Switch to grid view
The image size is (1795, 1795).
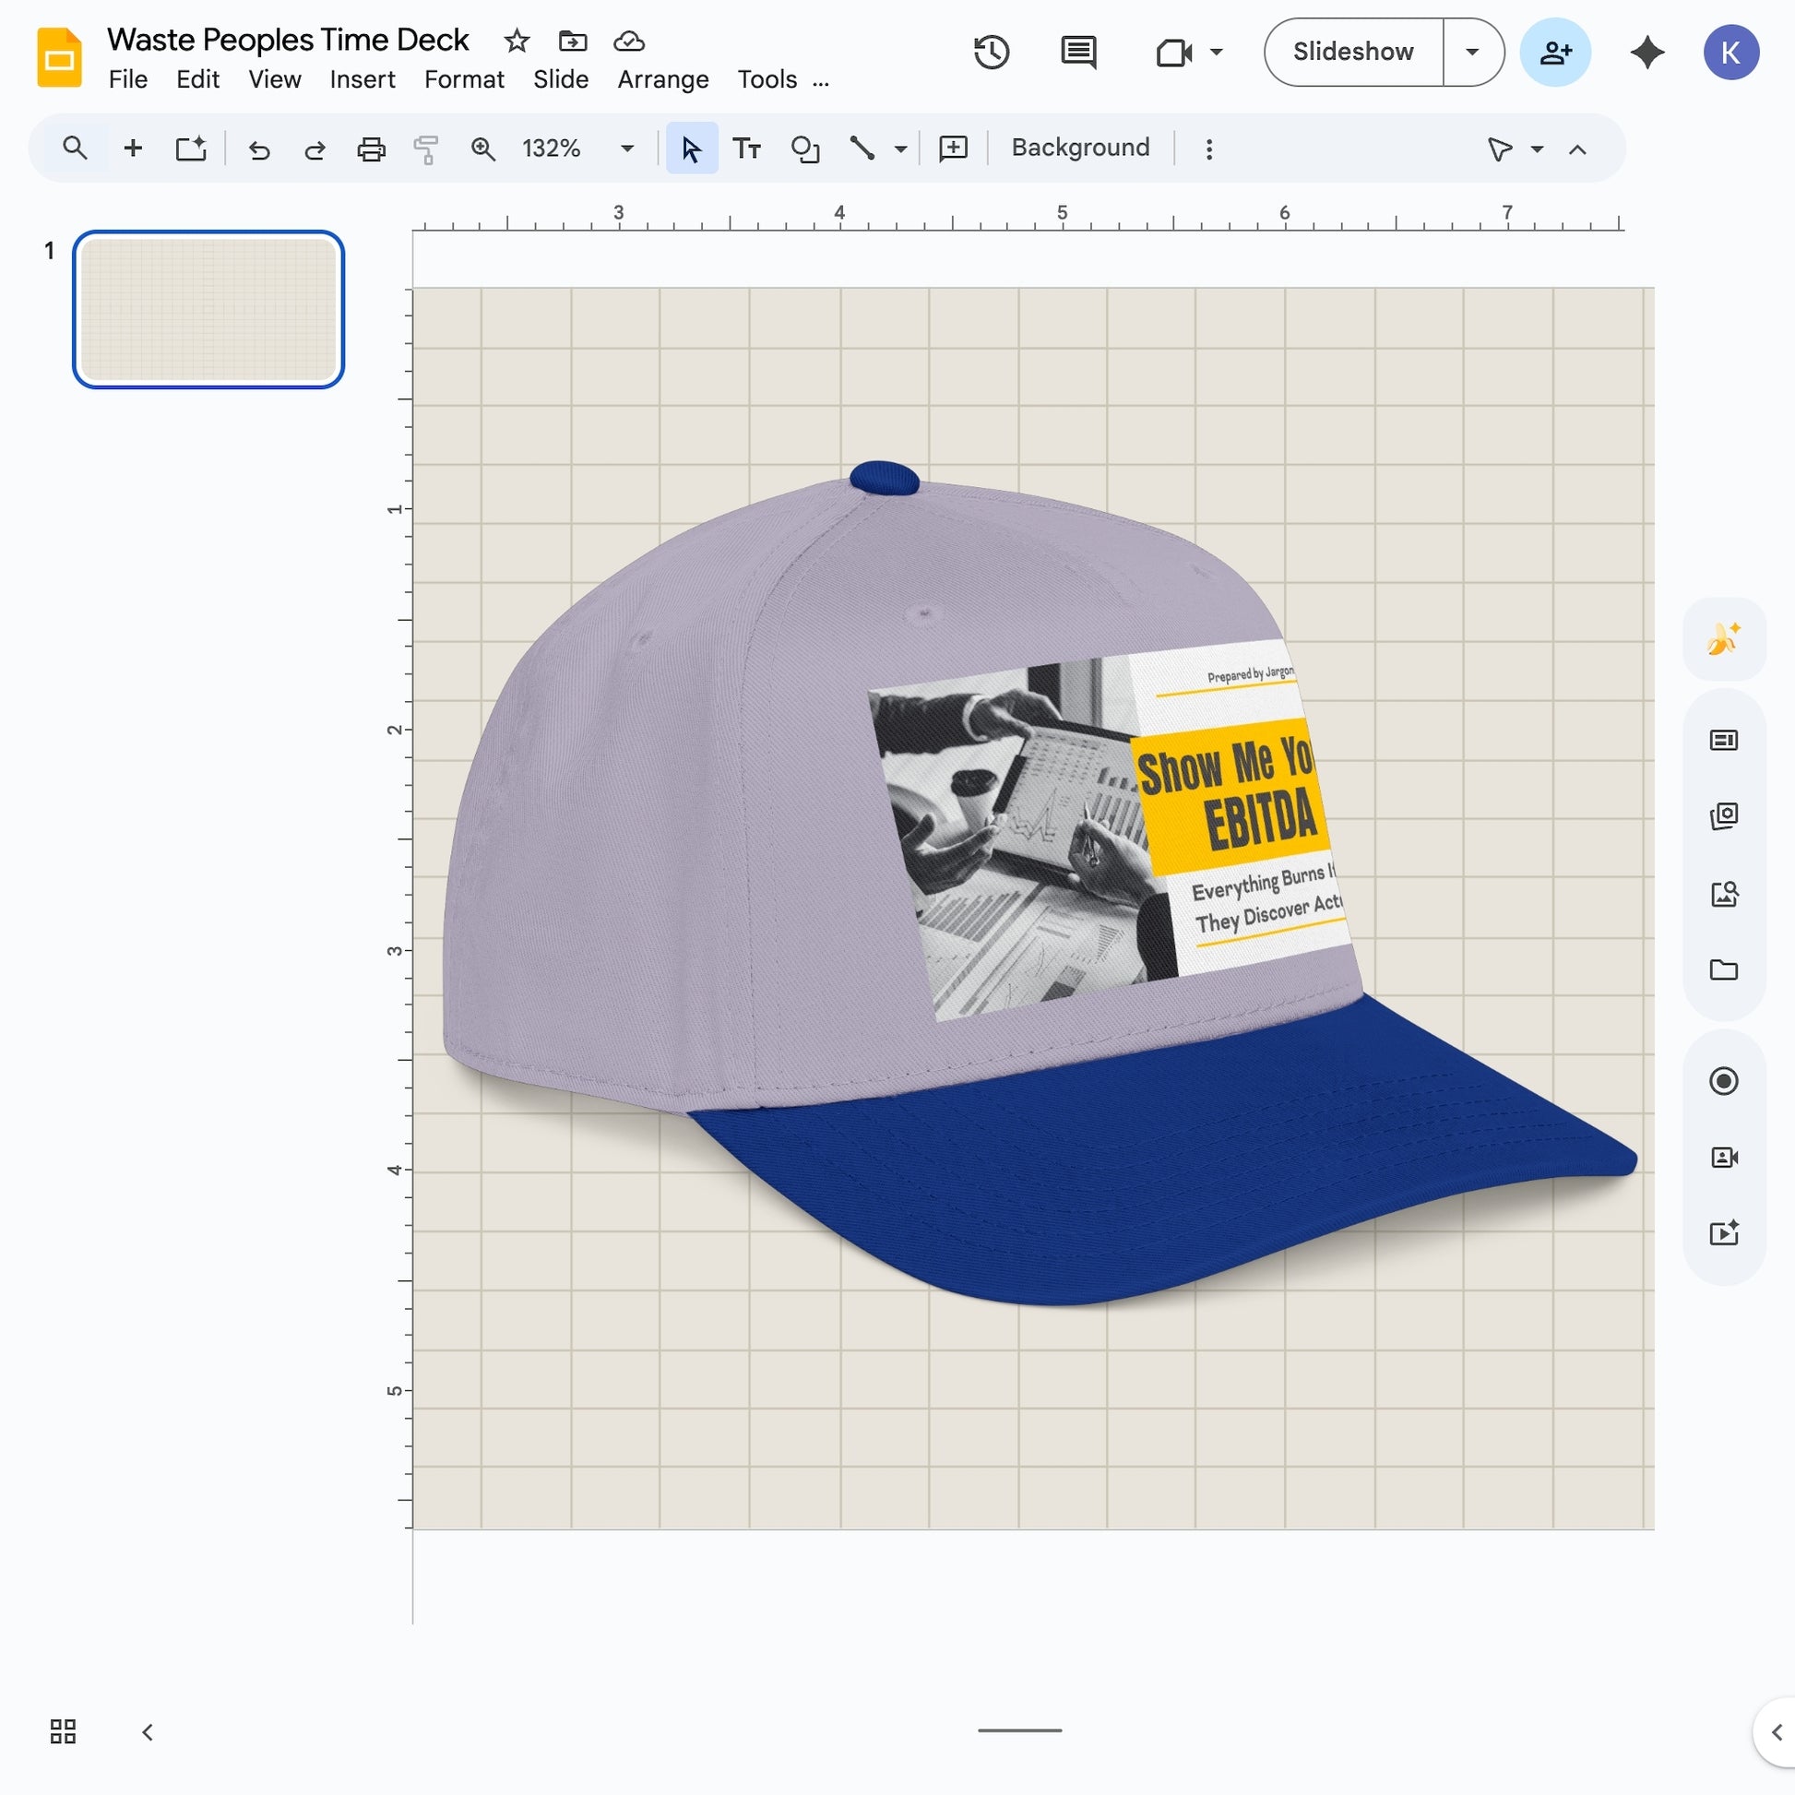tap(63, 1730)
